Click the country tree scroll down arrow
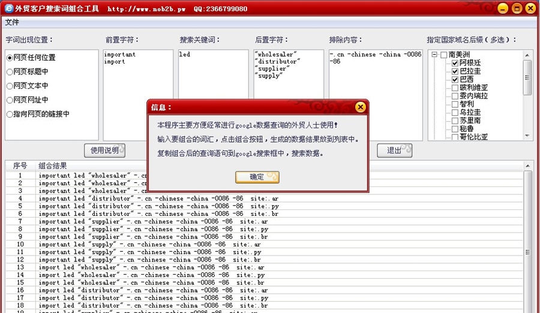Viewport: 540px width, 313px height. coord(527,136)
